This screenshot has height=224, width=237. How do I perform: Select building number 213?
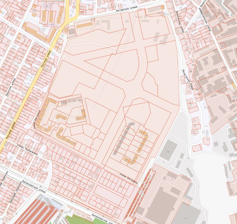pyautogui.click(x=142, y=132)
